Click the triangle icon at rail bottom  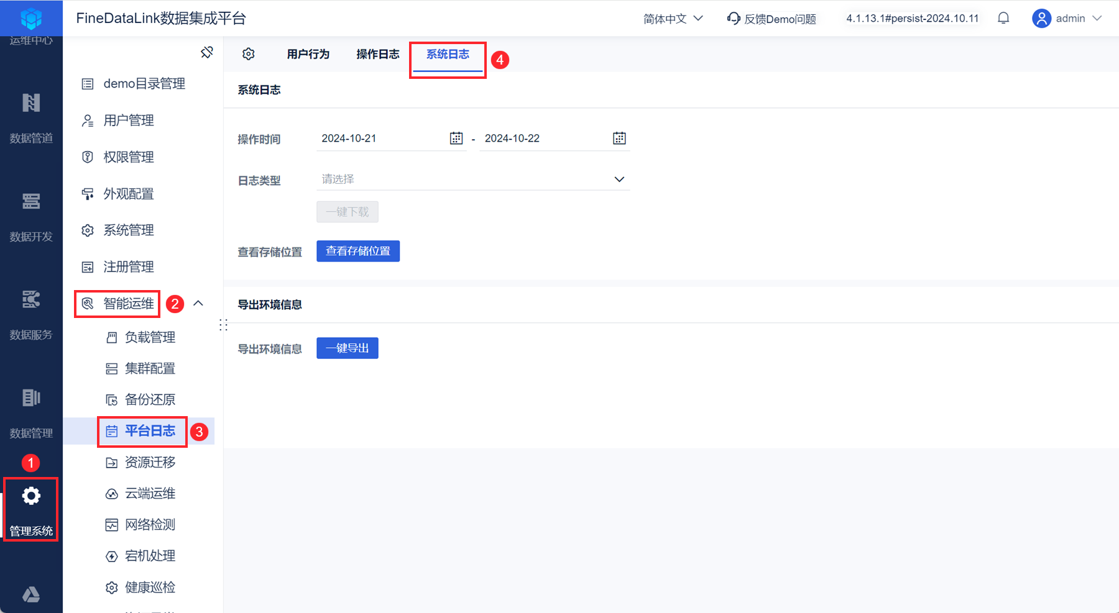coord(31,595)
